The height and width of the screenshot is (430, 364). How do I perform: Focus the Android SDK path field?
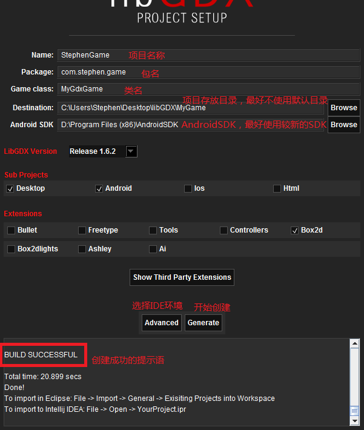click(190, 125)
